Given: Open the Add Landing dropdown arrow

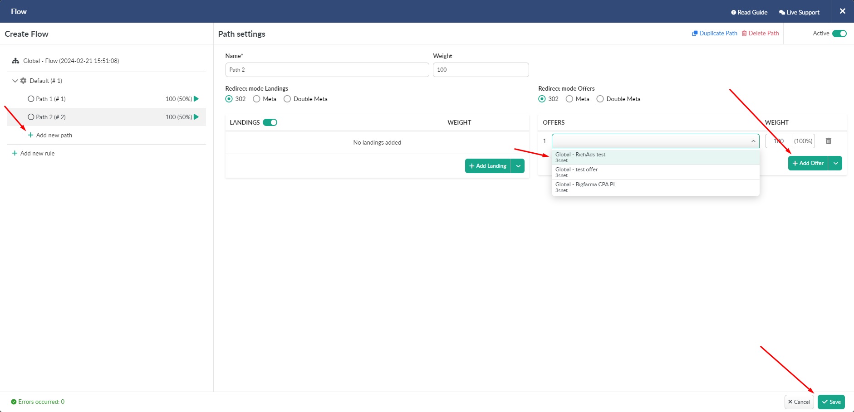Looking at the screenshot, I should click(518, 166).
